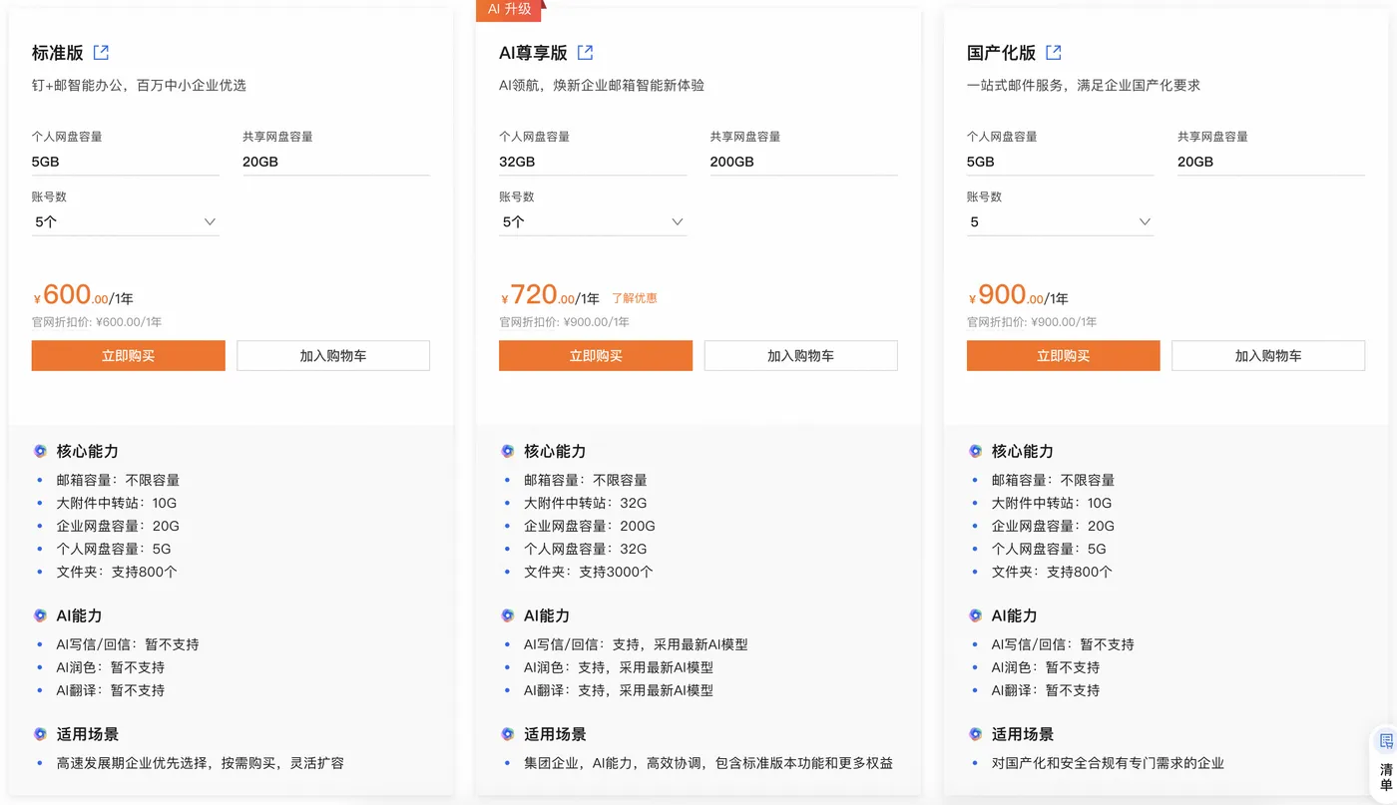The width and height of the screenshot is (1397, 805).
Task: Click the ¥600.00/1年 price
Action: click(83, 295)
